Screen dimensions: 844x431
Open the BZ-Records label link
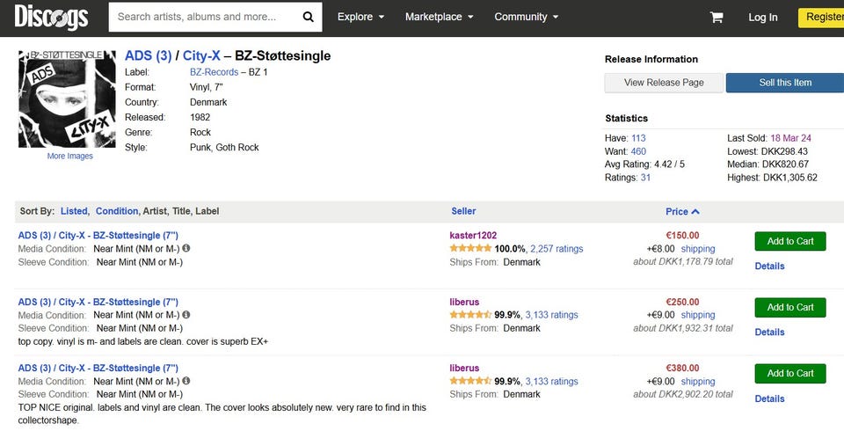coord(215,72)
